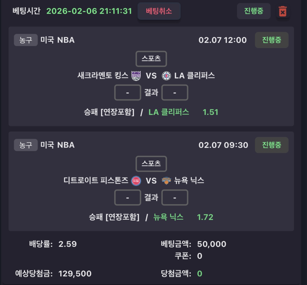Click the Detroit Pistons team logo

pyautogui.click(x=136, y=181)
